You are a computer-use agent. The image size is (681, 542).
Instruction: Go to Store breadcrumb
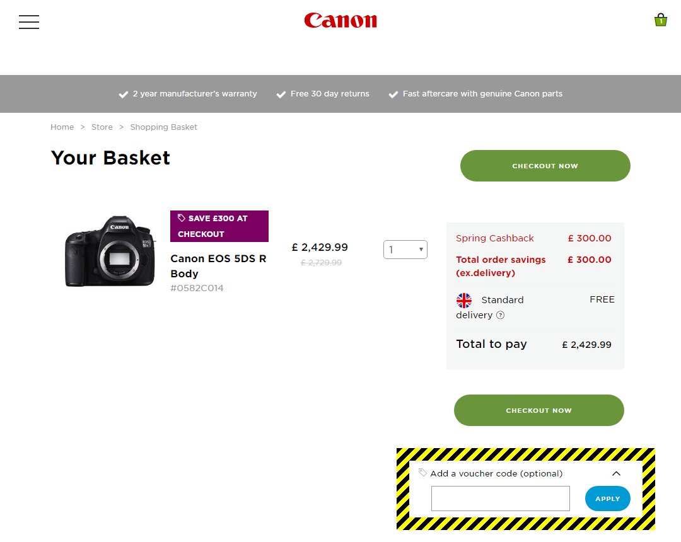102,127
